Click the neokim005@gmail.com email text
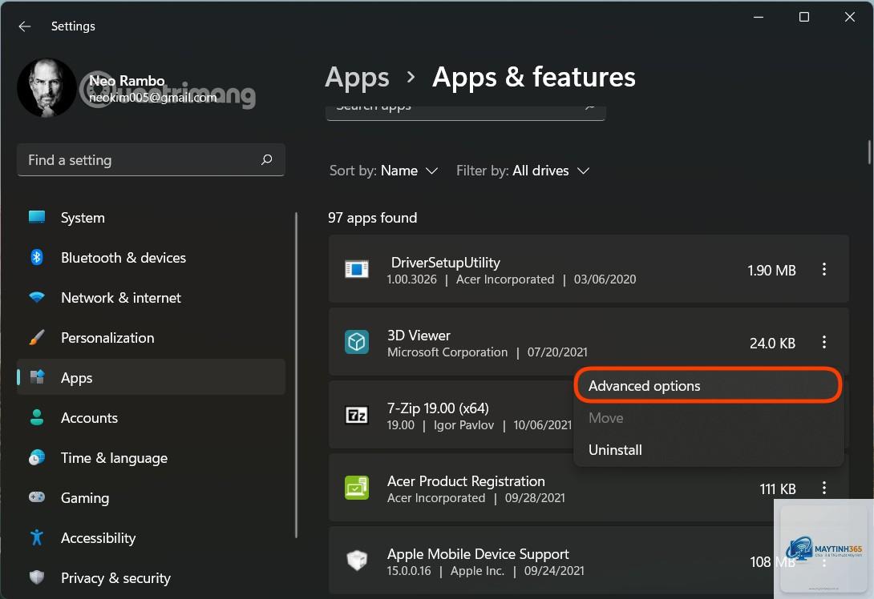 [x=152, y=98]
